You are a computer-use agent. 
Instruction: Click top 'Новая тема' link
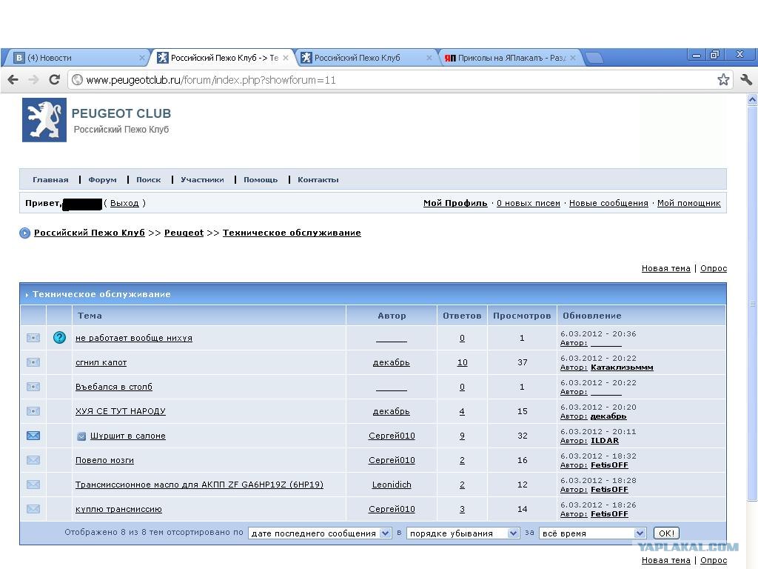click(665, 268)
